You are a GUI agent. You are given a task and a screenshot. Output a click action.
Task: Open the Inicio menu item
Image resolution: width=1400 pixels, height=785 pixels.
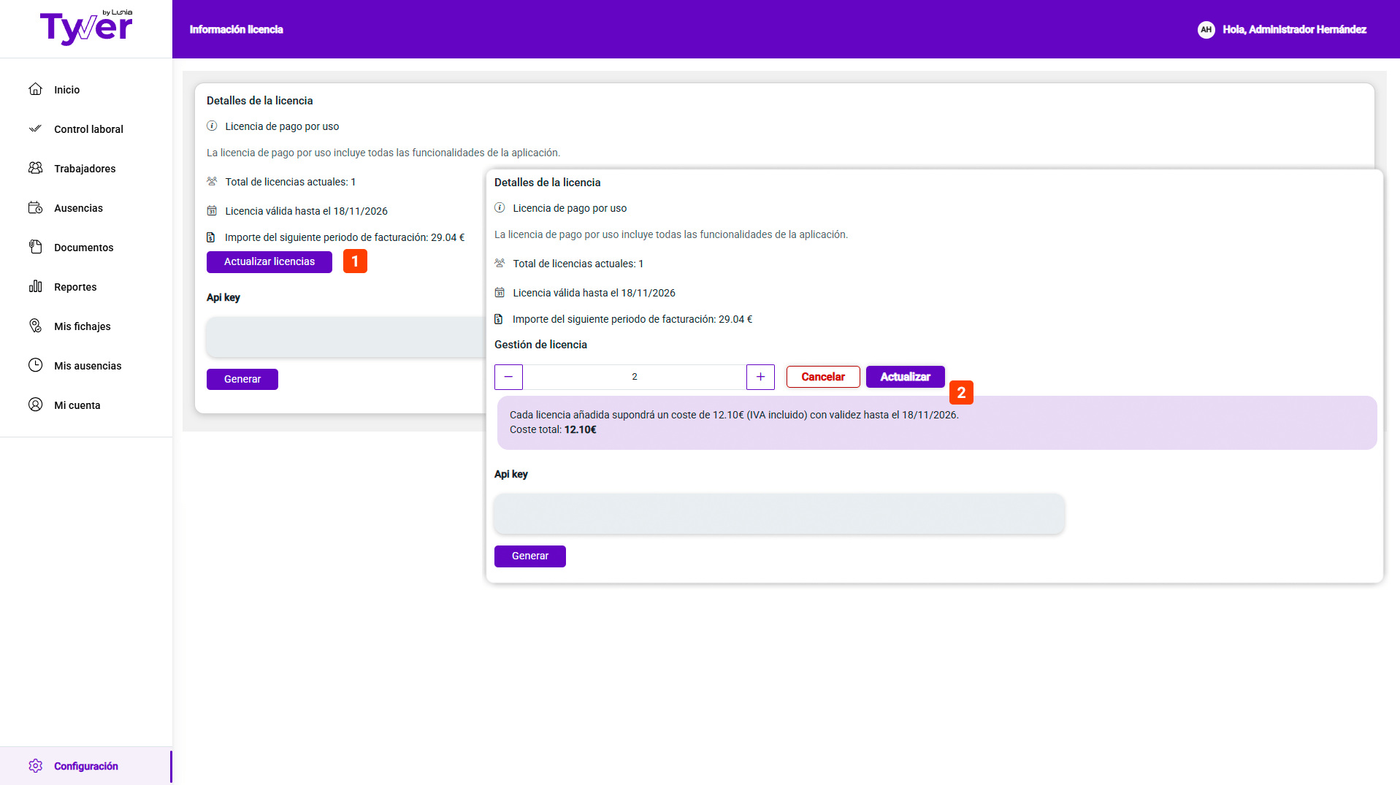click(66, 90)
